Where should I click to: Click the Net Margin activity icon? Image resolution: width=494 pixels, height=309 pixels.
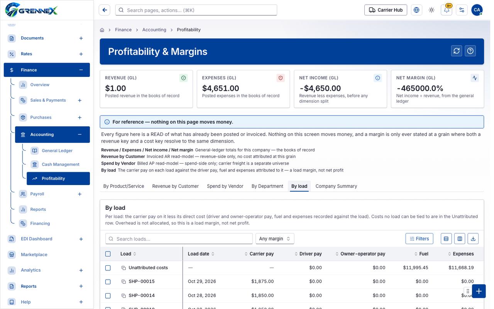coord(475,78)
